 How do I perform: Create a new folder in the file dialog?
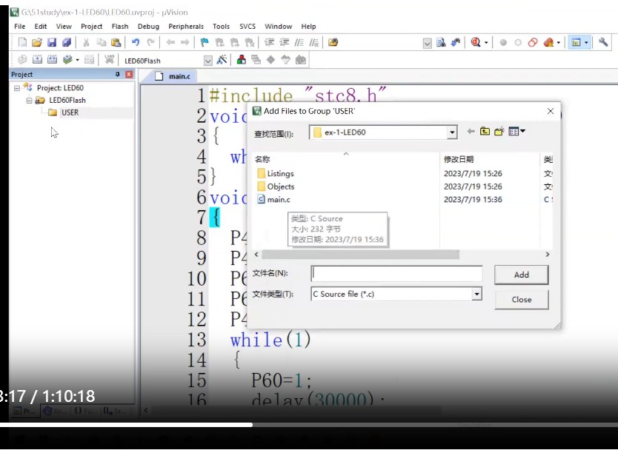coord(499,132)
